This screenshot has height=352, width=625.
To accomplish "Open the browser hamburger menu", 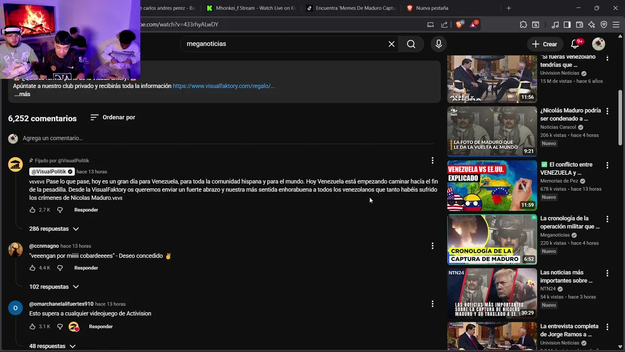I will (616, 24).
